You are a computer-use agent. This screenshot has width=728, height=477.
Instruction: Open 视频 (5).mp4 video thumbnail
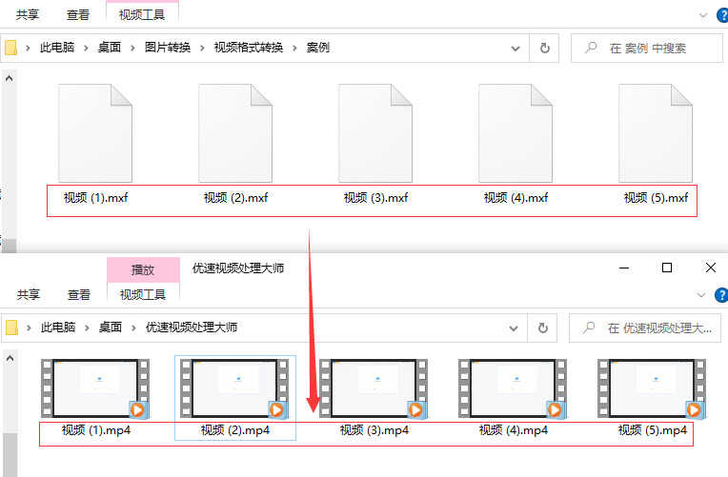pos(651,388)
